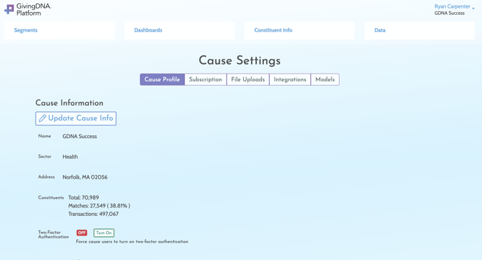The width and height of the screenshot is (482, 260).
Task: Open the Segments navigation menu
Action: pyautogui.click(x=26, y=30)
